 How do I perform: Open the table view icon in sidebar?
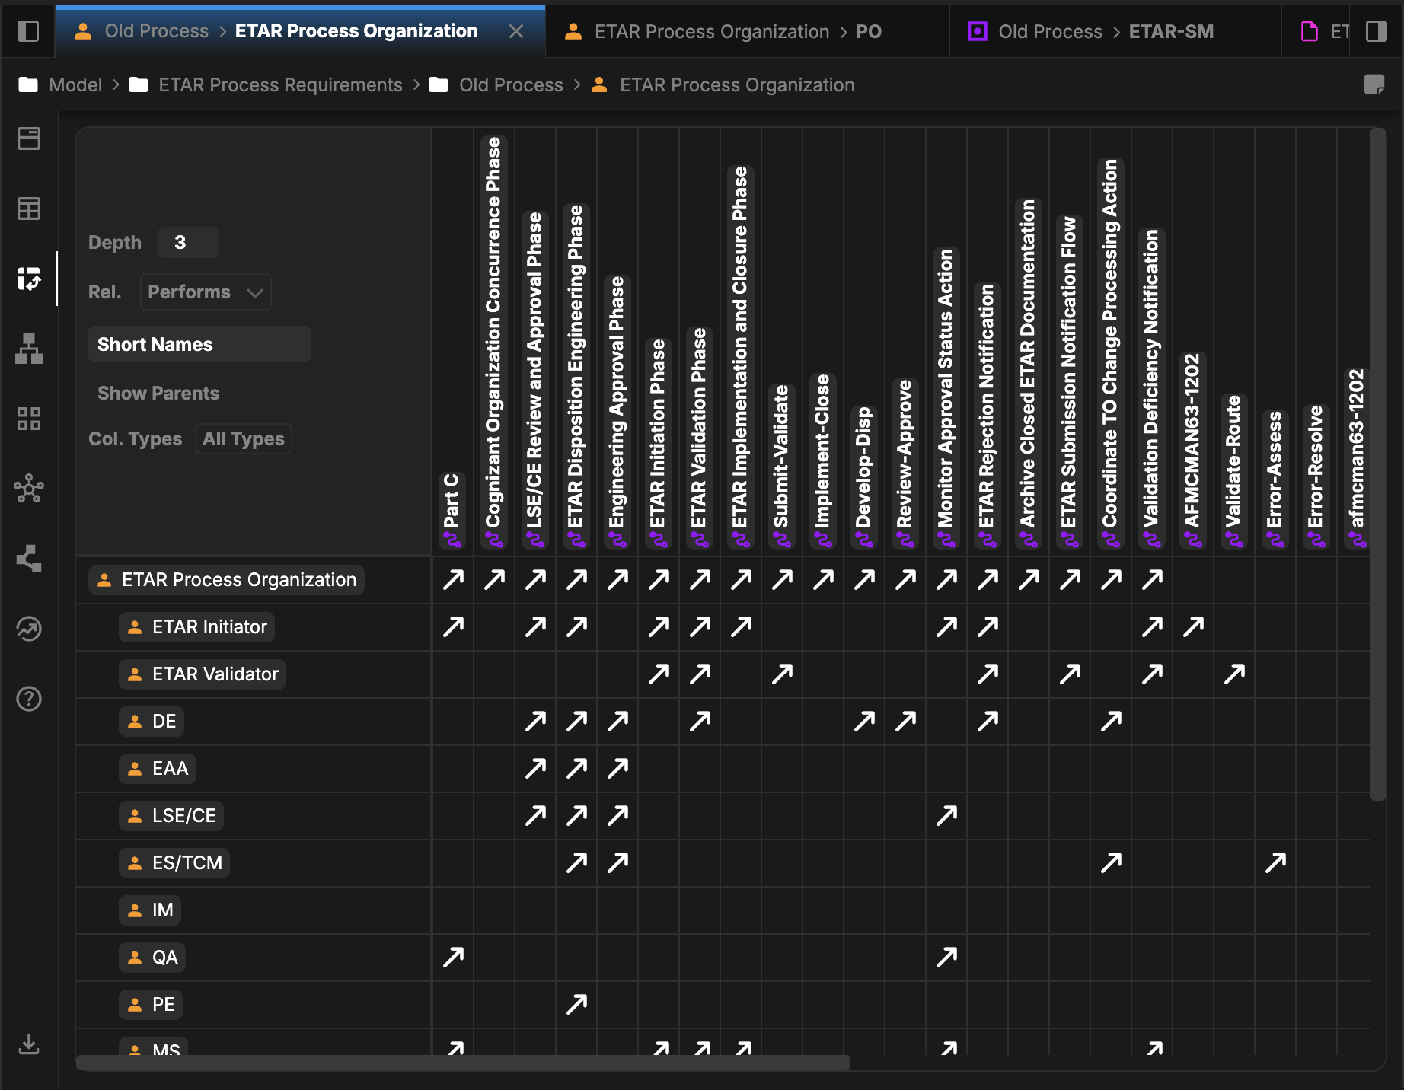[x=29, y=209]
